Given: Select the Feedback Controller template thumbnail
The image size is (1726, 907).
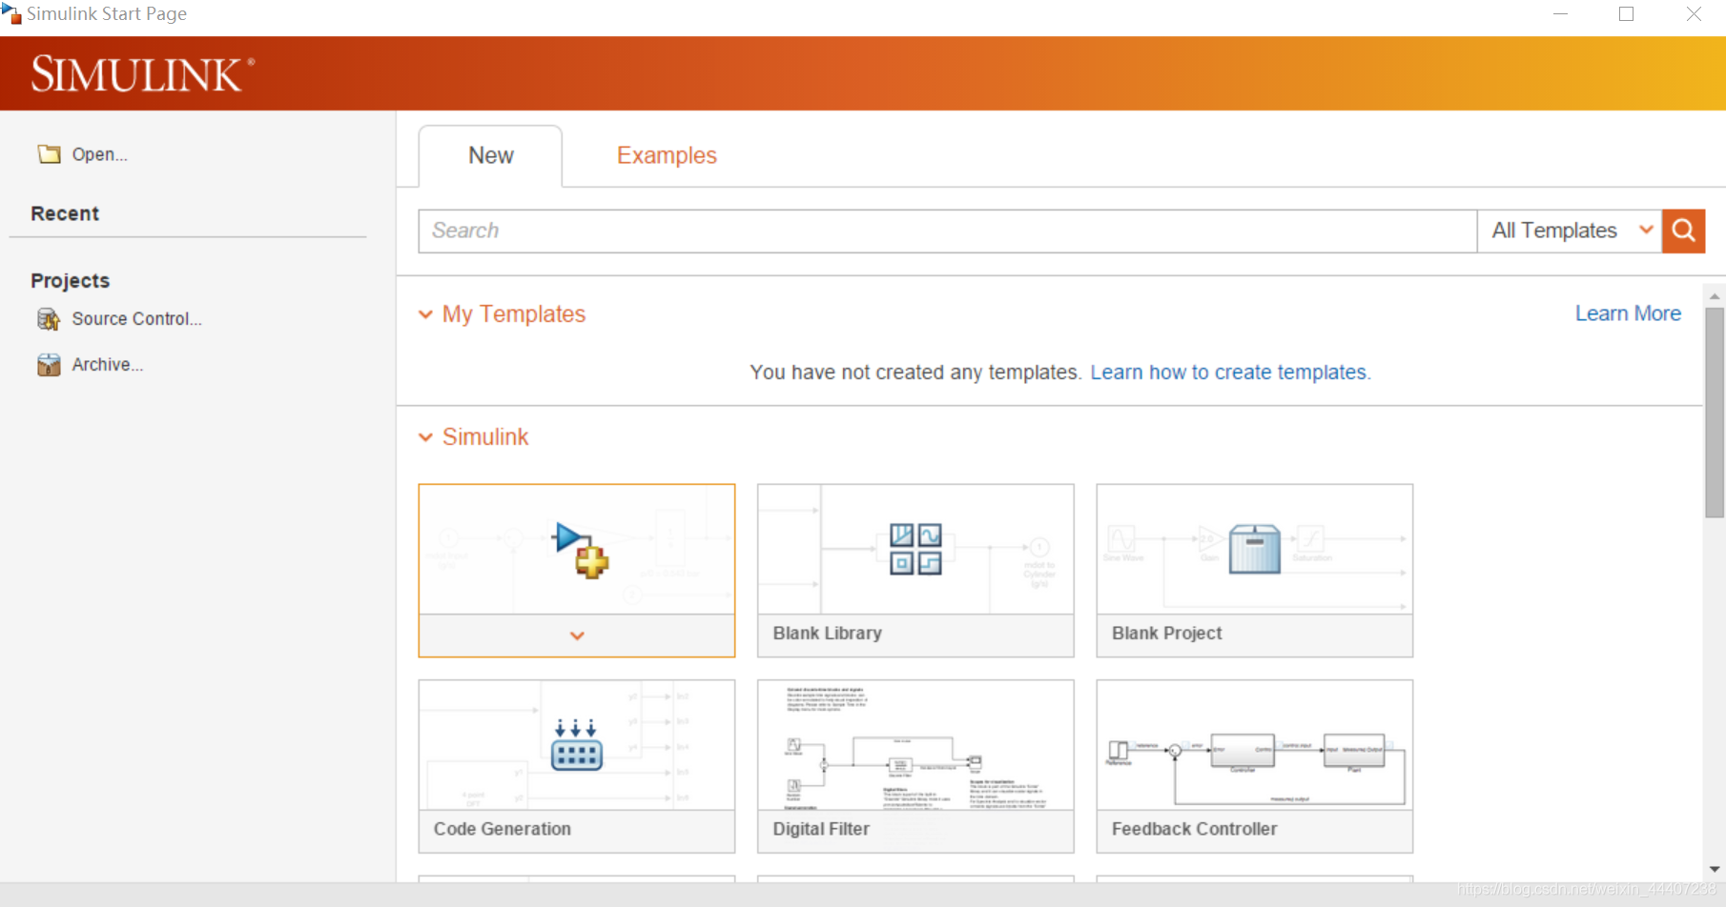Looking at the screenshot, I should click(x=1255, y=745).
